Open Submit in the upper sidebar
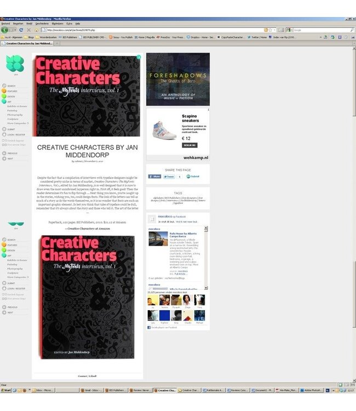The image size is (356, 411). coord(9,129)
